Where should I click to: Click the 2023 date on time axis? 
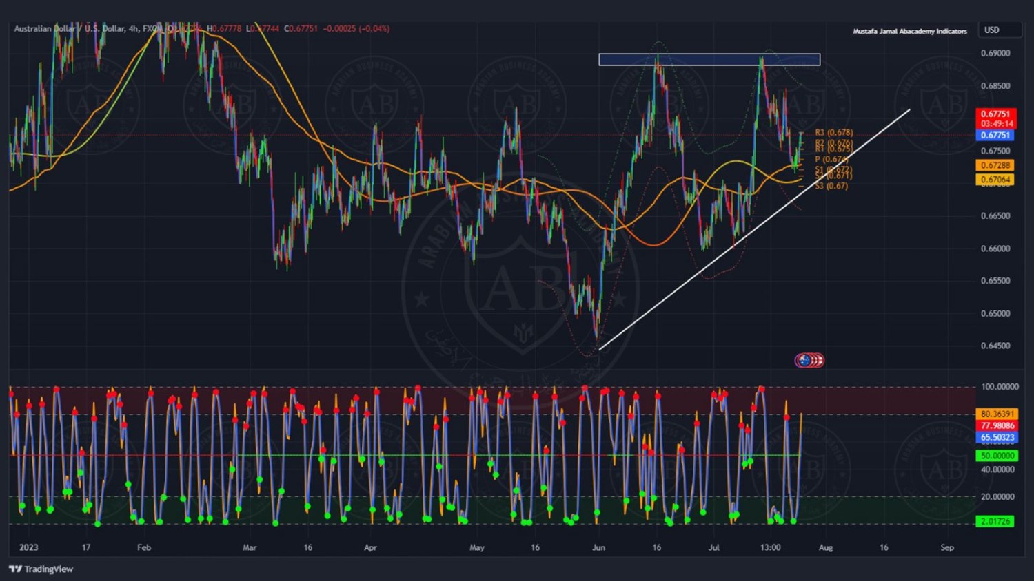coord(29,547)
